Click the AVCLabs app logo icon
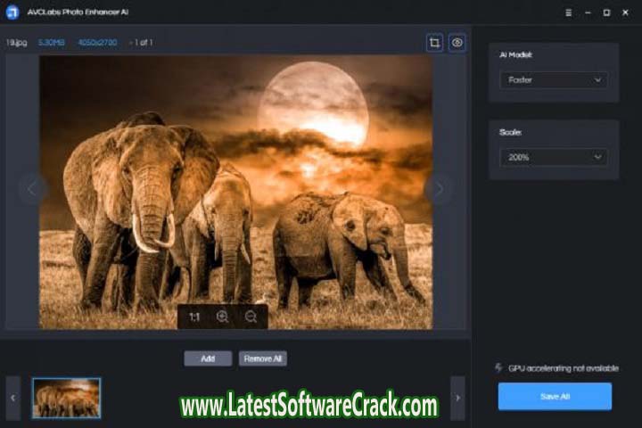The width and height of the screenshot is (642, 428). point(12,12)
